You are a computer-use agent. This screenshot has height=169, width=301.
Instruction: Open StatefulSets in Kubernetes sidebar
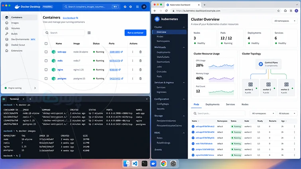click(x=163, y=57)
